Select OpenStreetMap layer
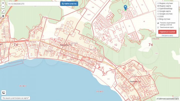The height and width of the screenshot is (101, 180). [x=158, y=8]
